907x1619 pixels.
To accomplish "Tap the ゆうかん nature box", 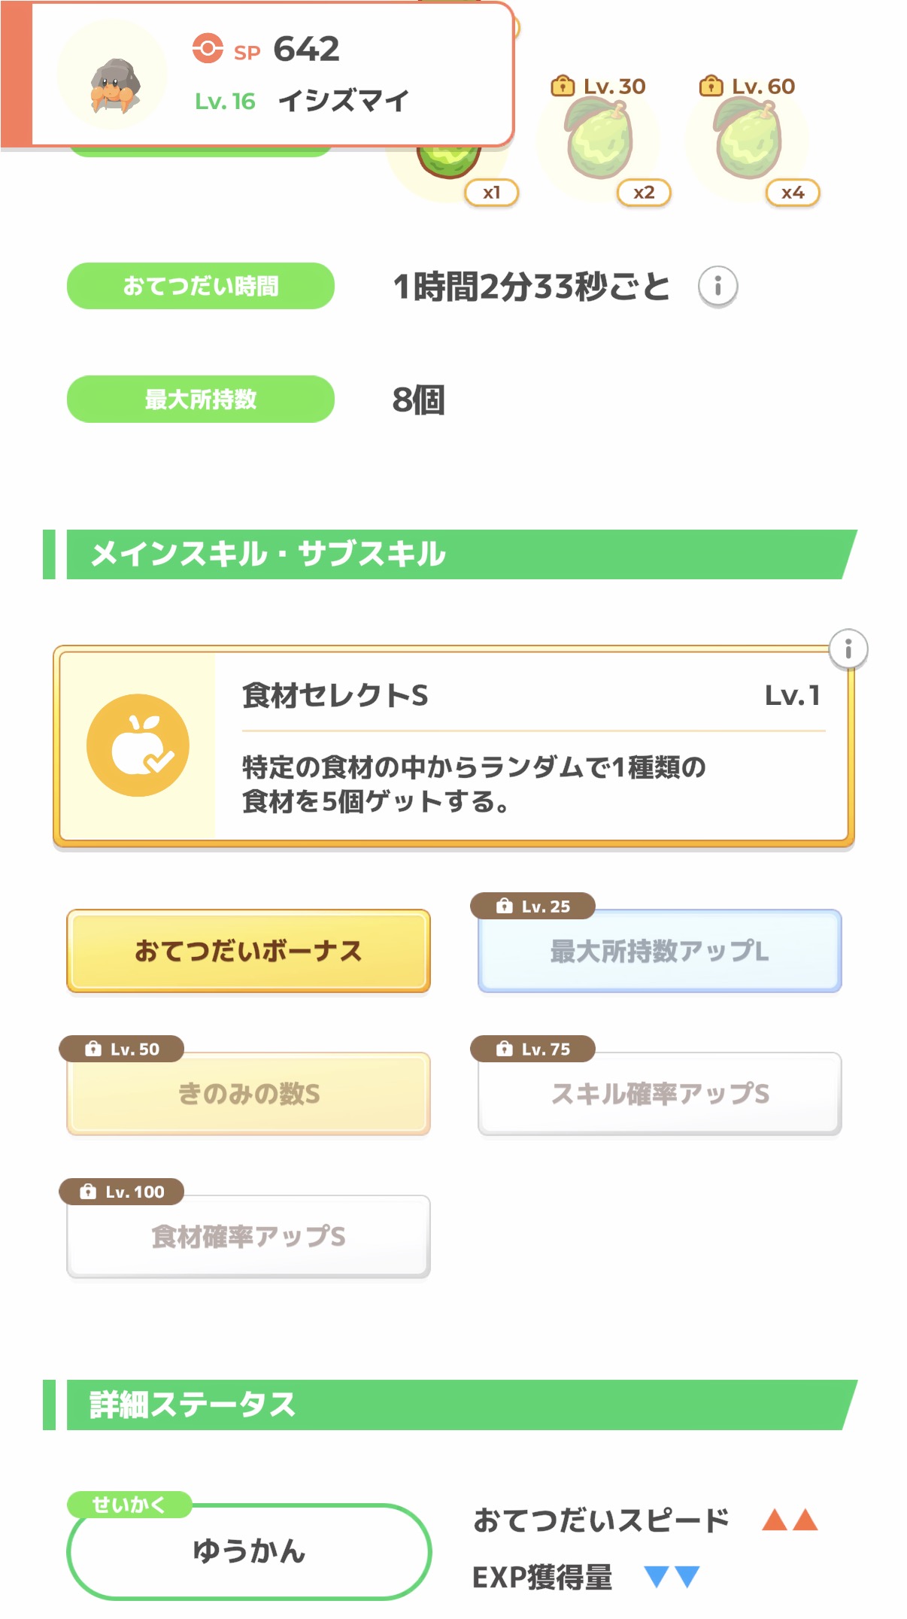I will pyautogui.click(x=249, y=1551).
